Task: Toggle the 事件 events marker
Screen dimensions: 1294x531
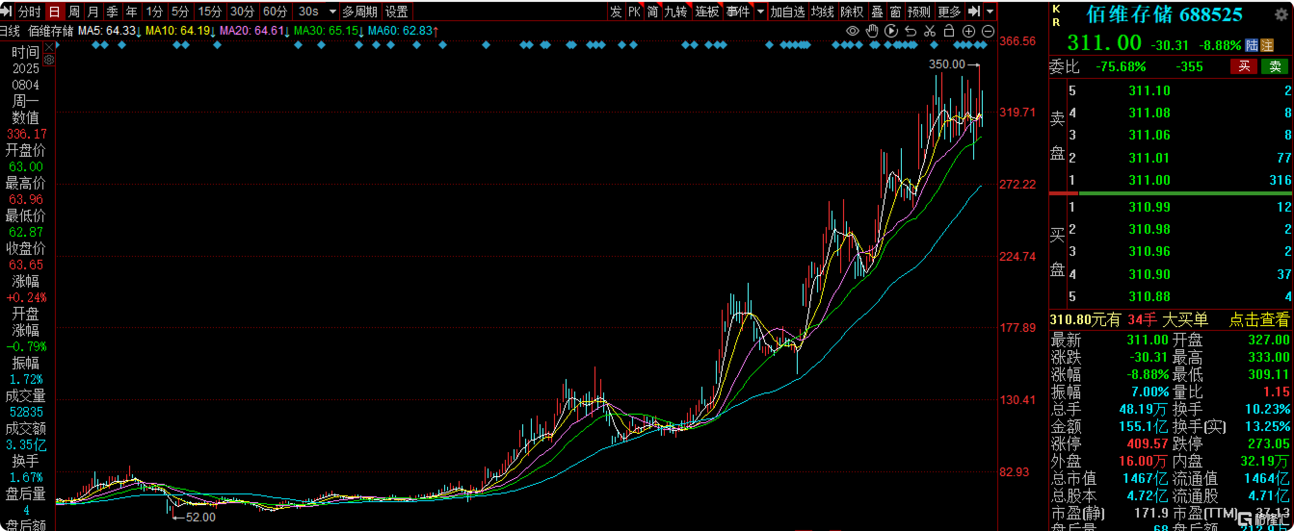Action: [738, 11]
